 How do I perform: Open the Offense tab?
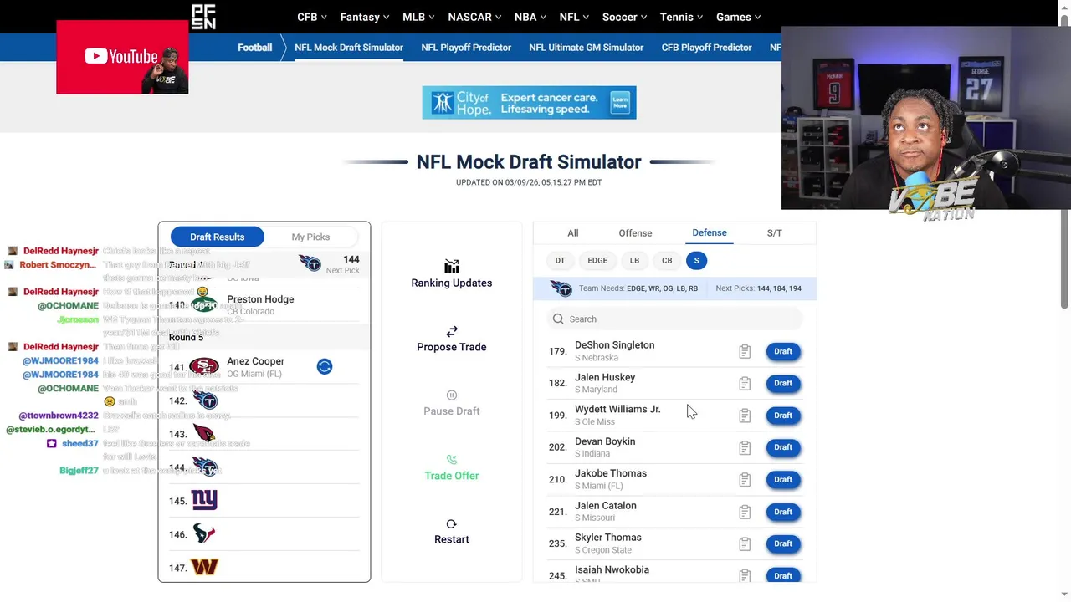click(635, 233)
